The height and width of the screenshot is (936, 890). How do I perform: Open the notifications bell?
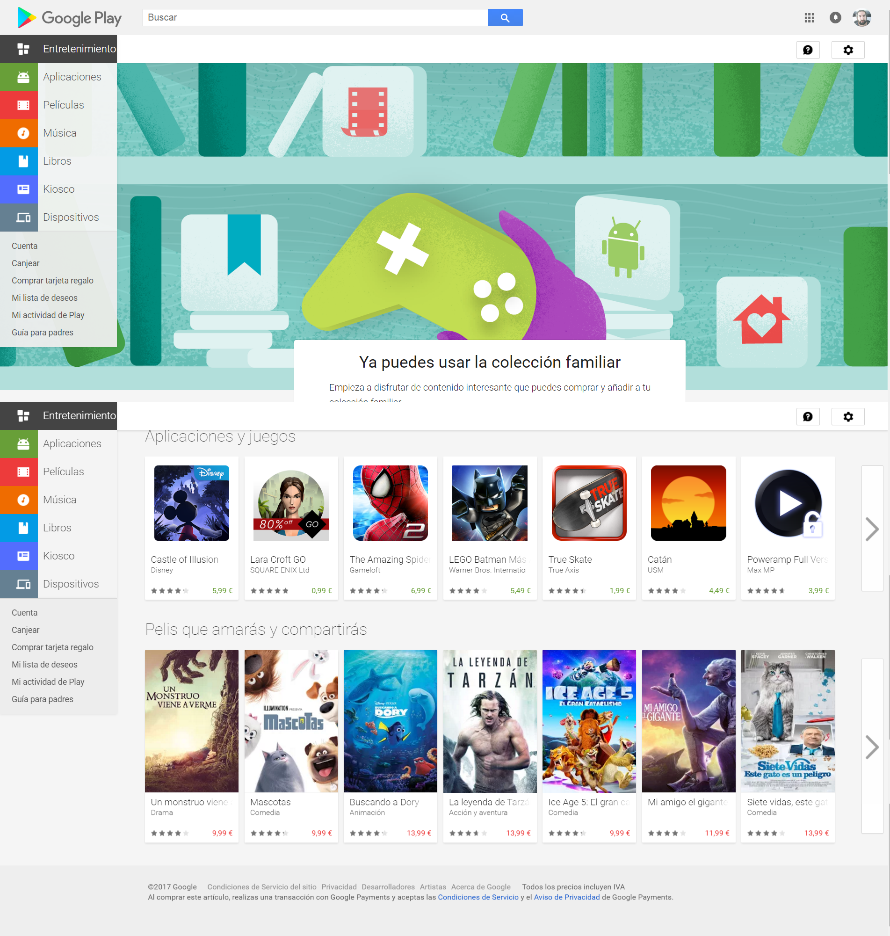pyautogui.click(x=835, y=18)
